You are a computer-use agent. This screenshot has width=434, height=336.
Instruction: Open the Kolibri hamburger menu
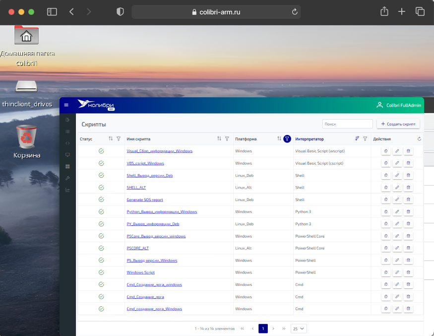tap(66, 105)
